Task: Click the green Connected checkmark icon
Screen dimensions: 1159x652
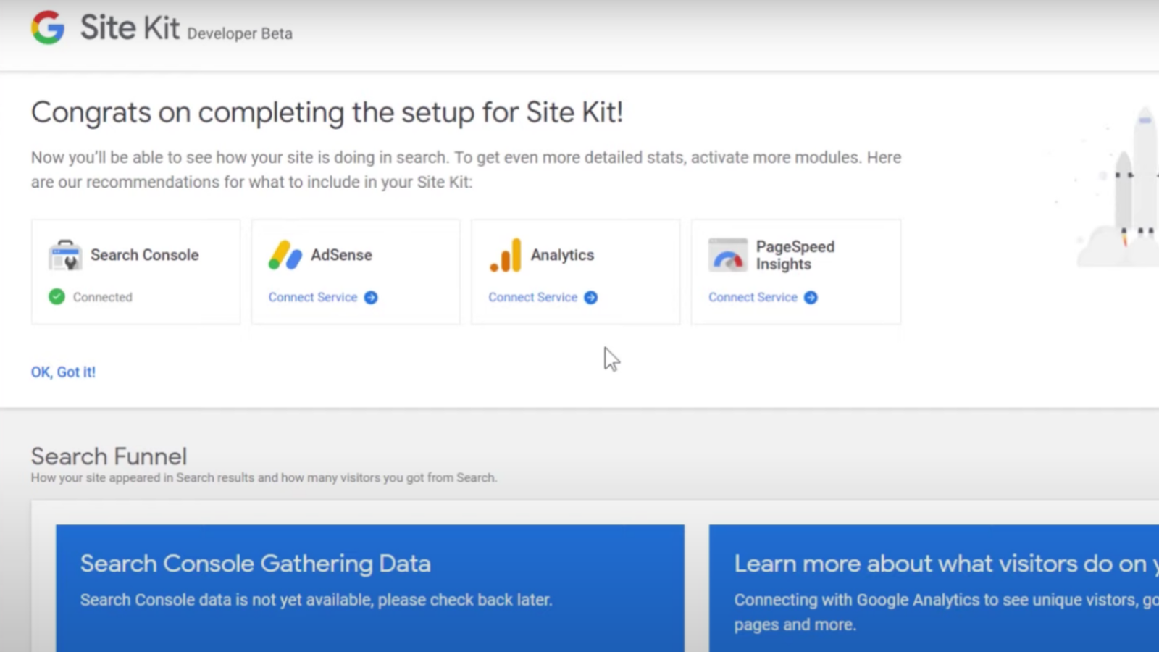Action: (57, 297)
